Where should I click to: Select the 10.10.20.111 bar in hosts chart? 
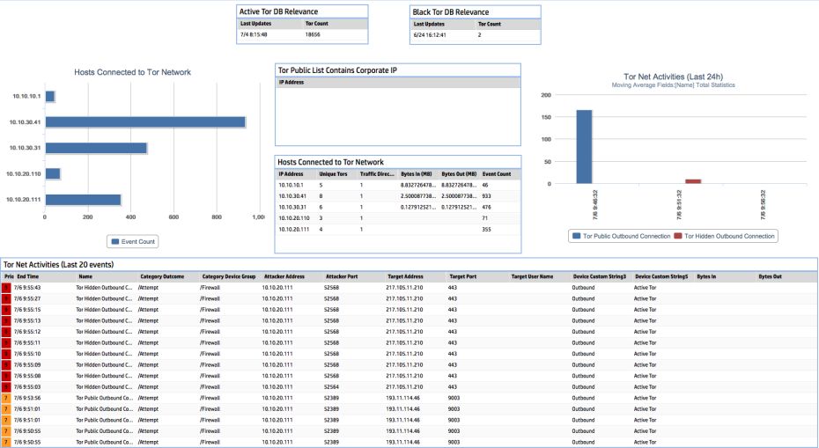(83, 200)
